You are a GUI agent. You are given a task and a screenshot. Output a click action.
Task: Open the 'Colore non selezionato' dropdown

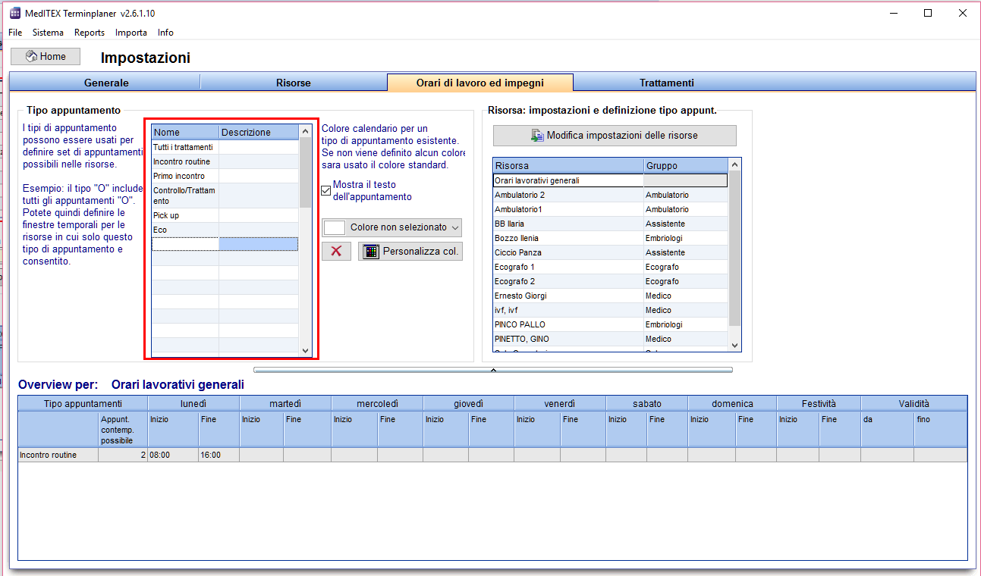tap(392, 227)
